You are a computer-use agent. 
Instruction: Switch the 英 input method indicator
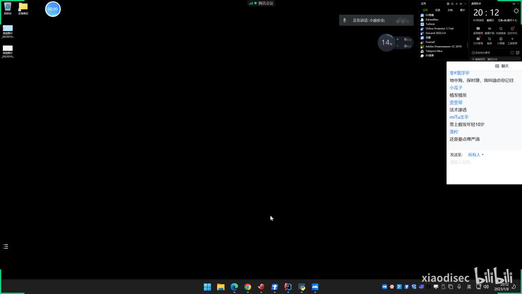469,287
